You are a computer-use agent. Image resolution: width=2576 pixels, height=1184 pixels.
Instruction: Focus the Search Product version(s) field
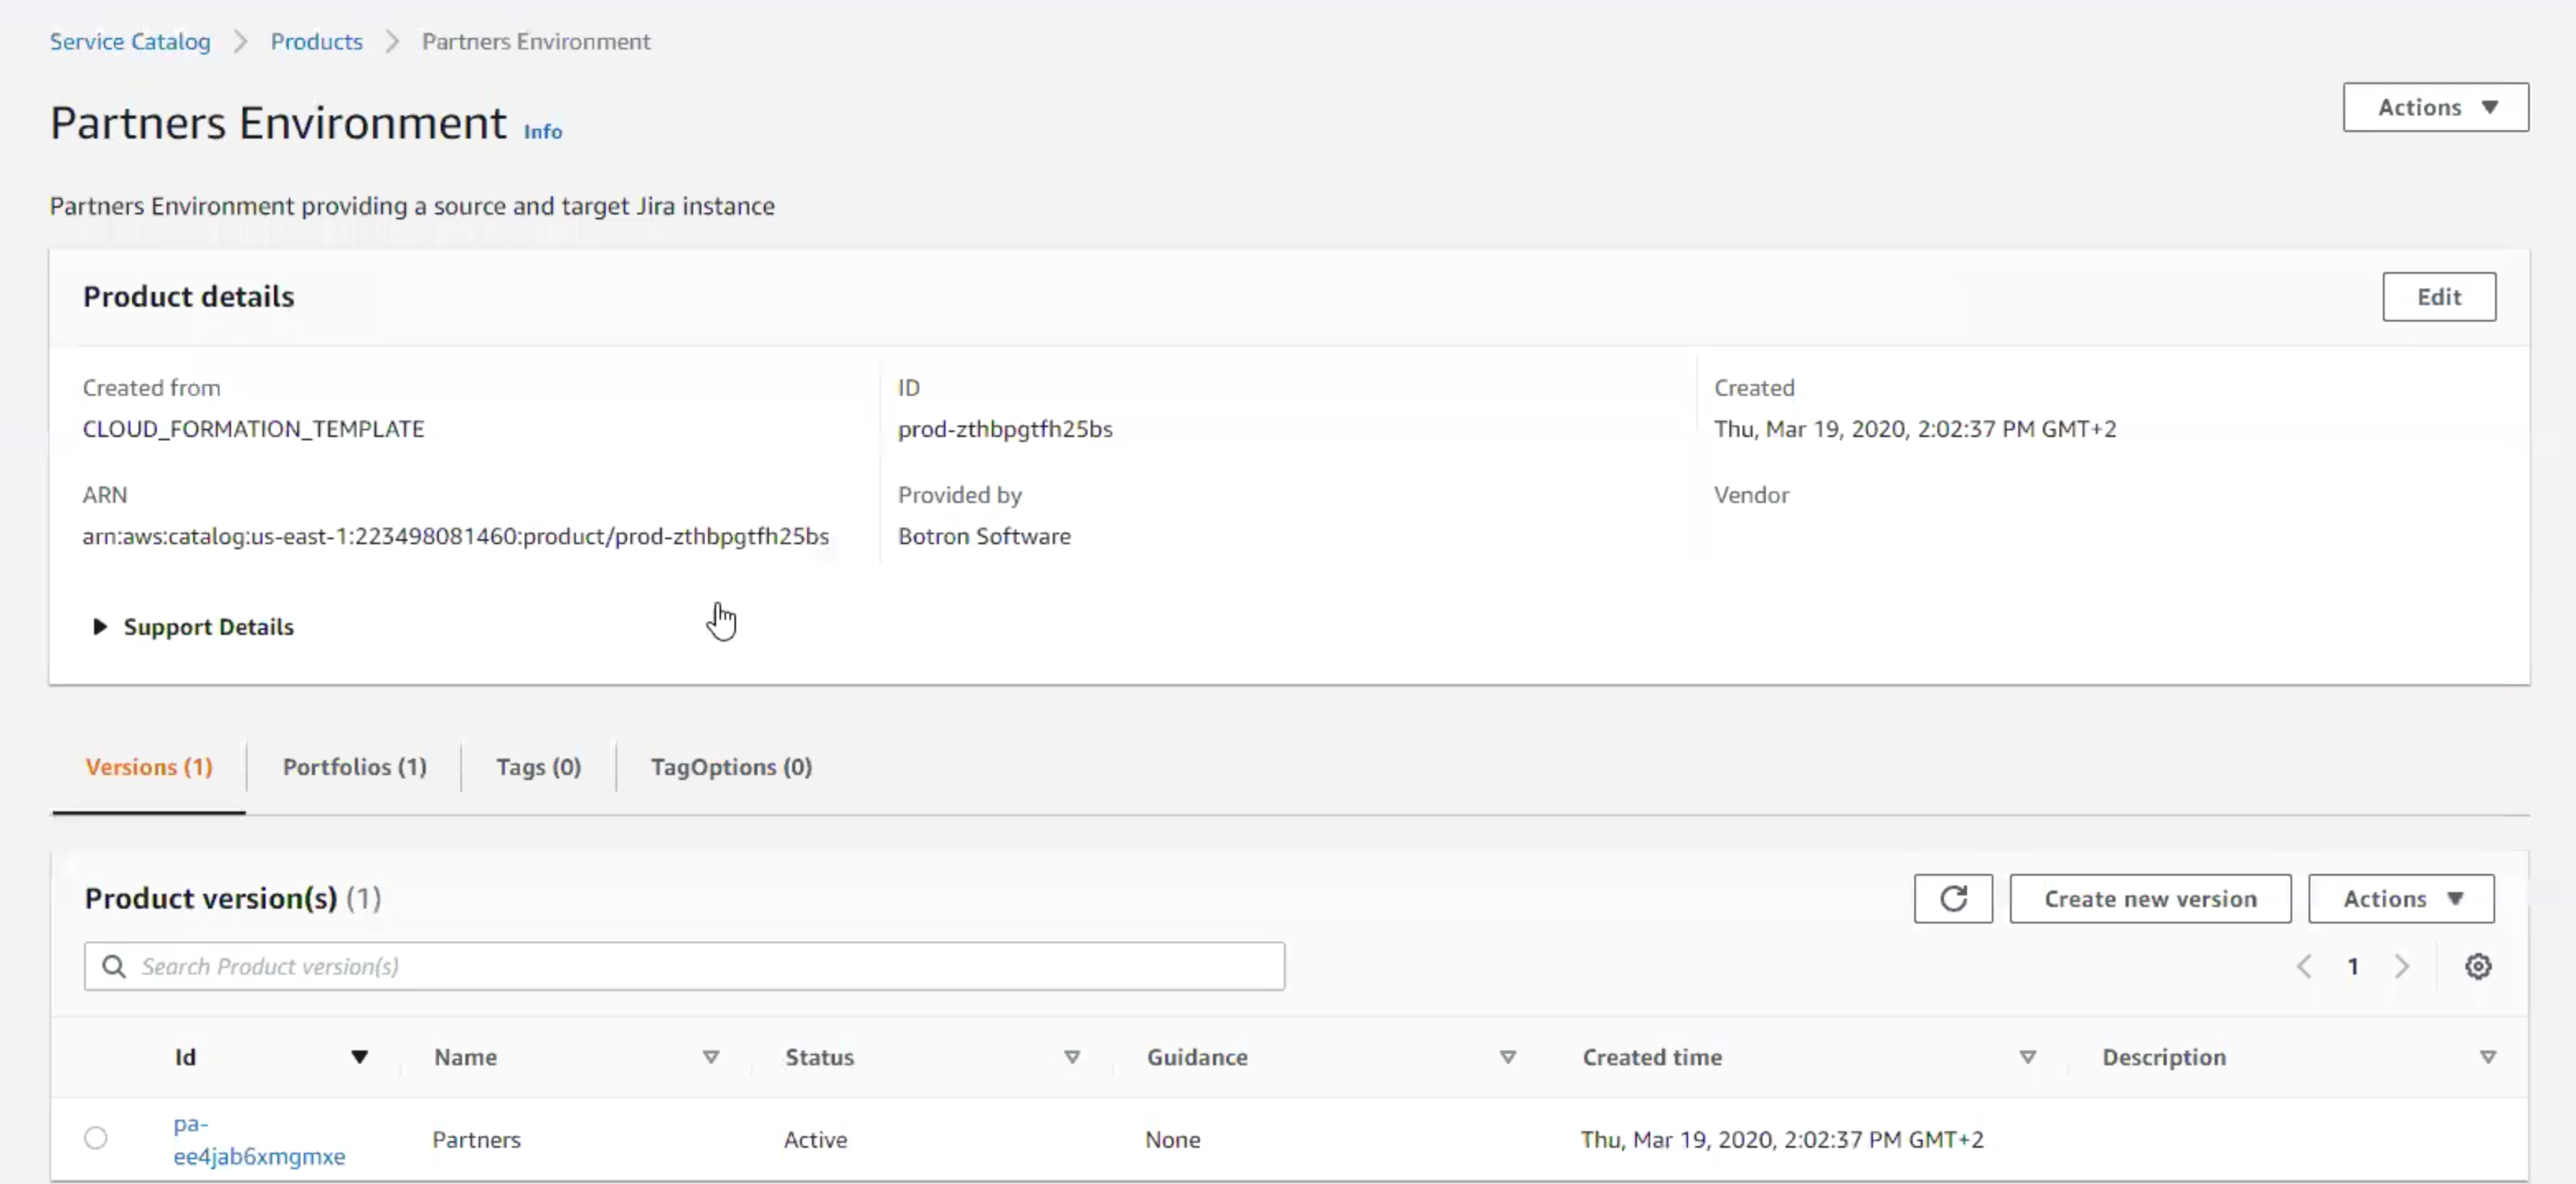coord(684,966)
